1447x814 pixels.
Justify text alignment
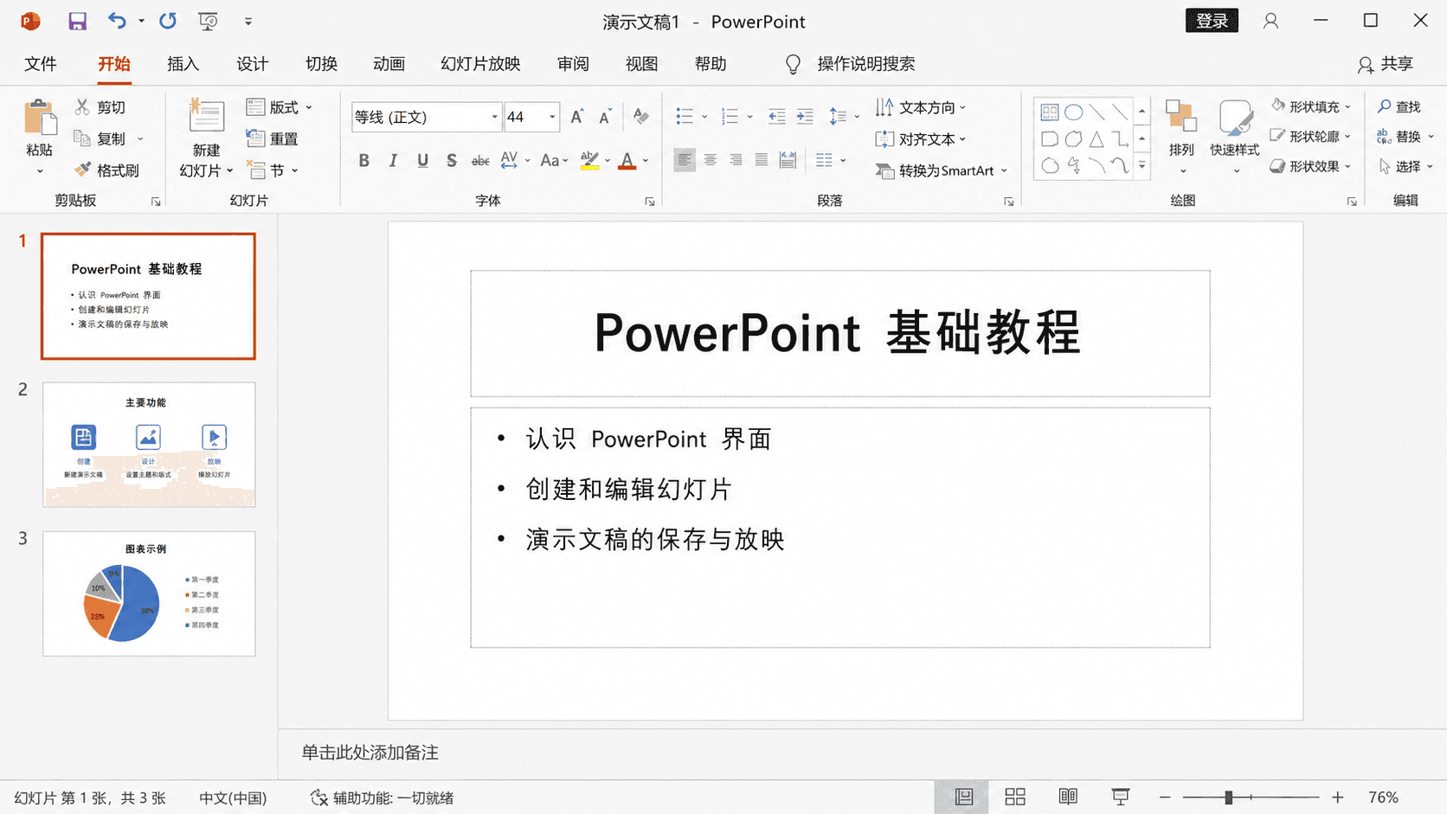[761, 160]
